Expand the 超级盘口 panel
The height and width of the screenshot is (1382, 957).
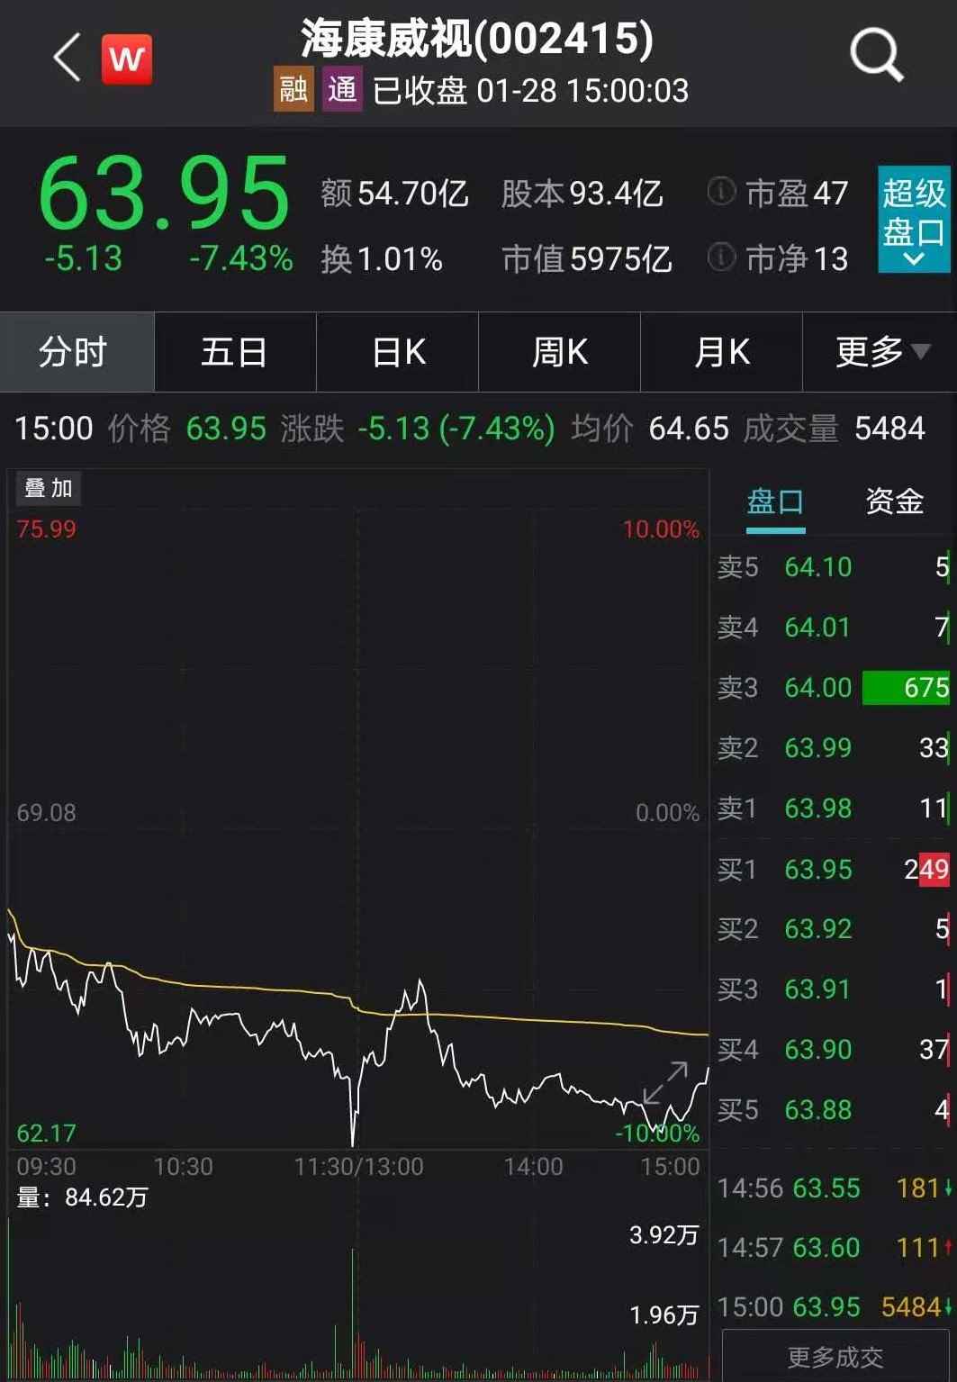coord(914,219)
